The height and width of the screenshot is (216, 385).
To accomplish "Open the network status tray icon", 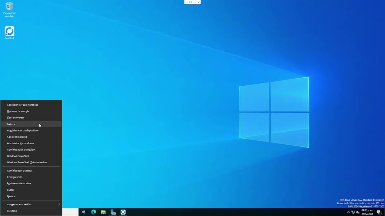I will pos(353,212).
